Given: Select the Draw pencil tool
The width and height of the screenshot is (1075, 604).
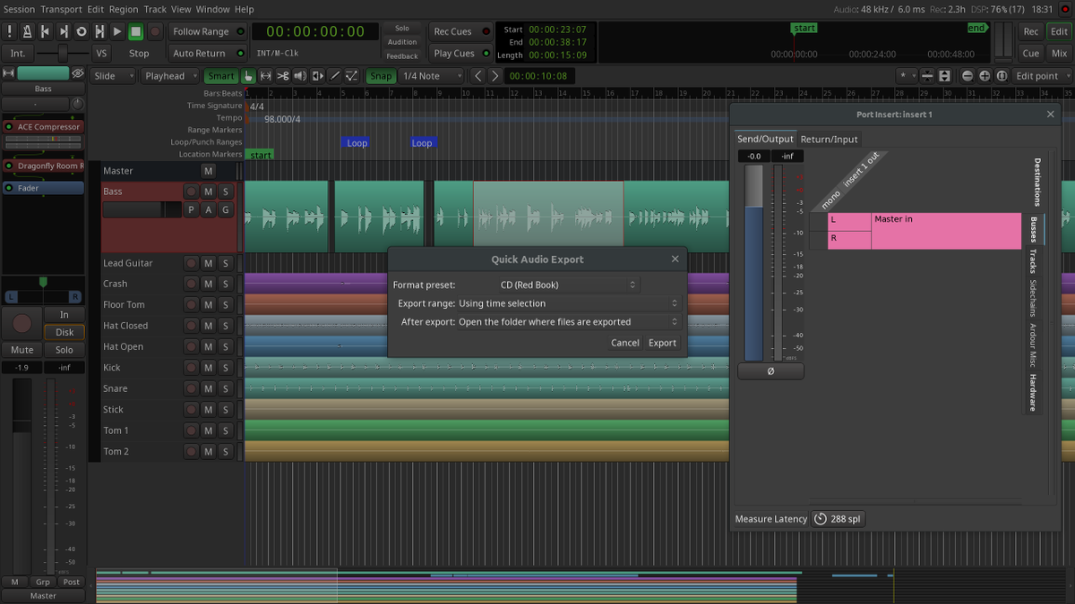Looking at the screenshot, I should pos(334,76).
